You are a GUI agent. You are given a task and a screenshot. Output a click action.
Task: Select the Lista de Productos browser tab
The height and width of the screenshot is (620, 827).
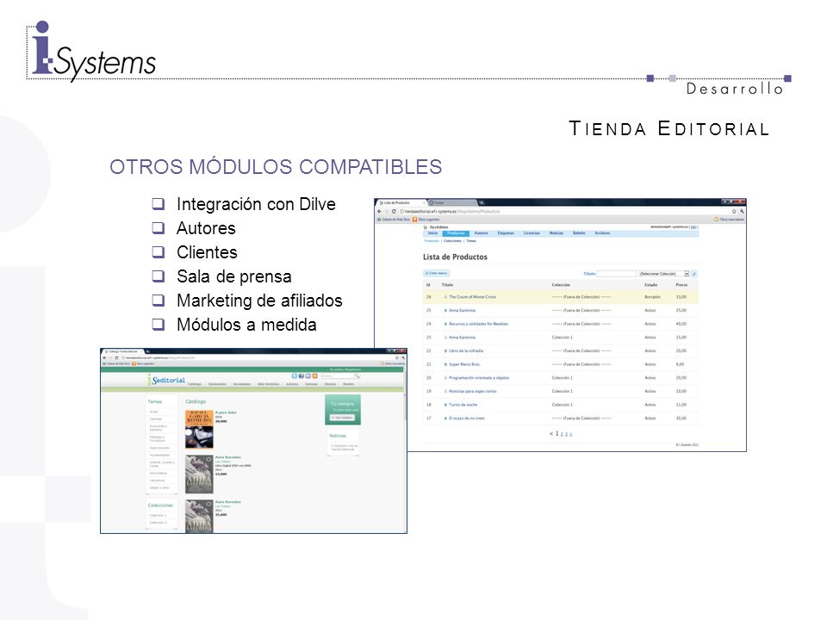400,202
